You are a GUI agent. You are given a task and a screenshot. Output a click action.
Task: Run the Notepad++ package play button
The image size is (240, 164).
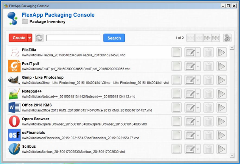point(221,94)
